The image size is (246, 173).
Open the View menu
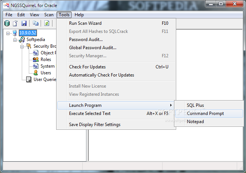(34, 15)
